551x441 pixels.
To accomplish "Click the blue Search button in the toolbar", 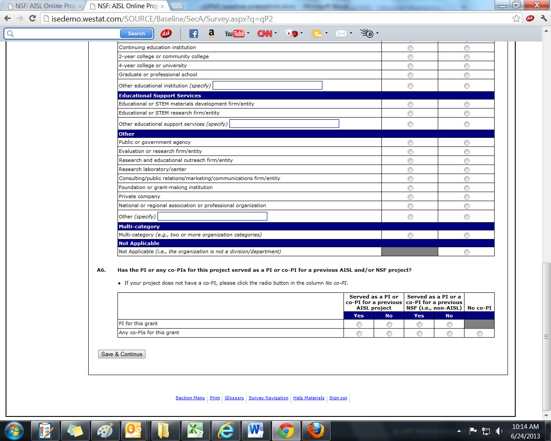I will (x=136, y=34).
